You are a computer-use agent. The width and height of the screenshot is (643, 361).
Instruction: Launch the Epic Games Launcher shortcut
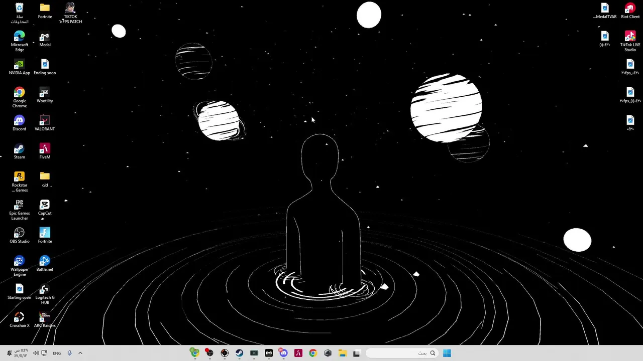coord(19,210)
